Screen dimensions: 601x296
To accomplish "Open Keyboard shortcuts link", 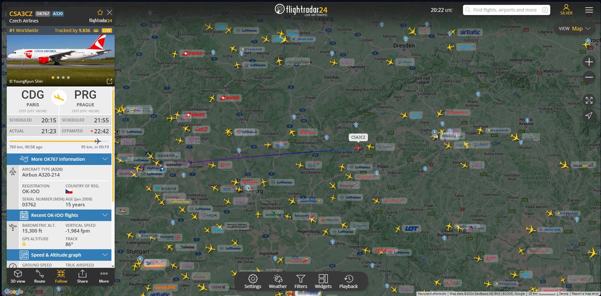I will pyautogui.click(x=431, y=293).
